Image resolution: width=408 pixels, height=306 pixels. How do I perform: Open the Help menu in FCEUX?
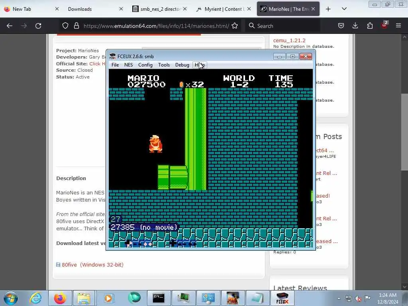(200, 65)
